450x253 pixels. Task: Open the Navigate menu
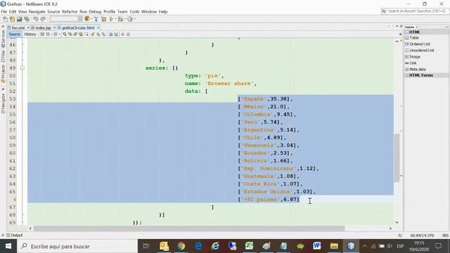37,12
